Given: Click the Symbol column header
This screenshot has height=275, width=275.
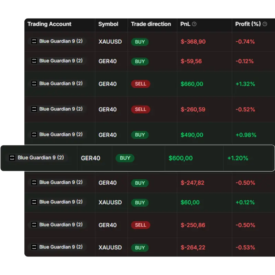Looking at the screenshot, I should pos(108,24).
